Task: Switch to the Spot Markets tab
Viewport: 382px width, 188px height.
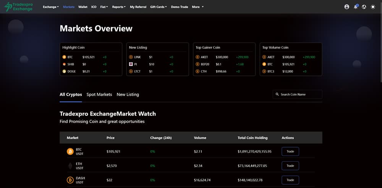Action: tap(99, 94)
